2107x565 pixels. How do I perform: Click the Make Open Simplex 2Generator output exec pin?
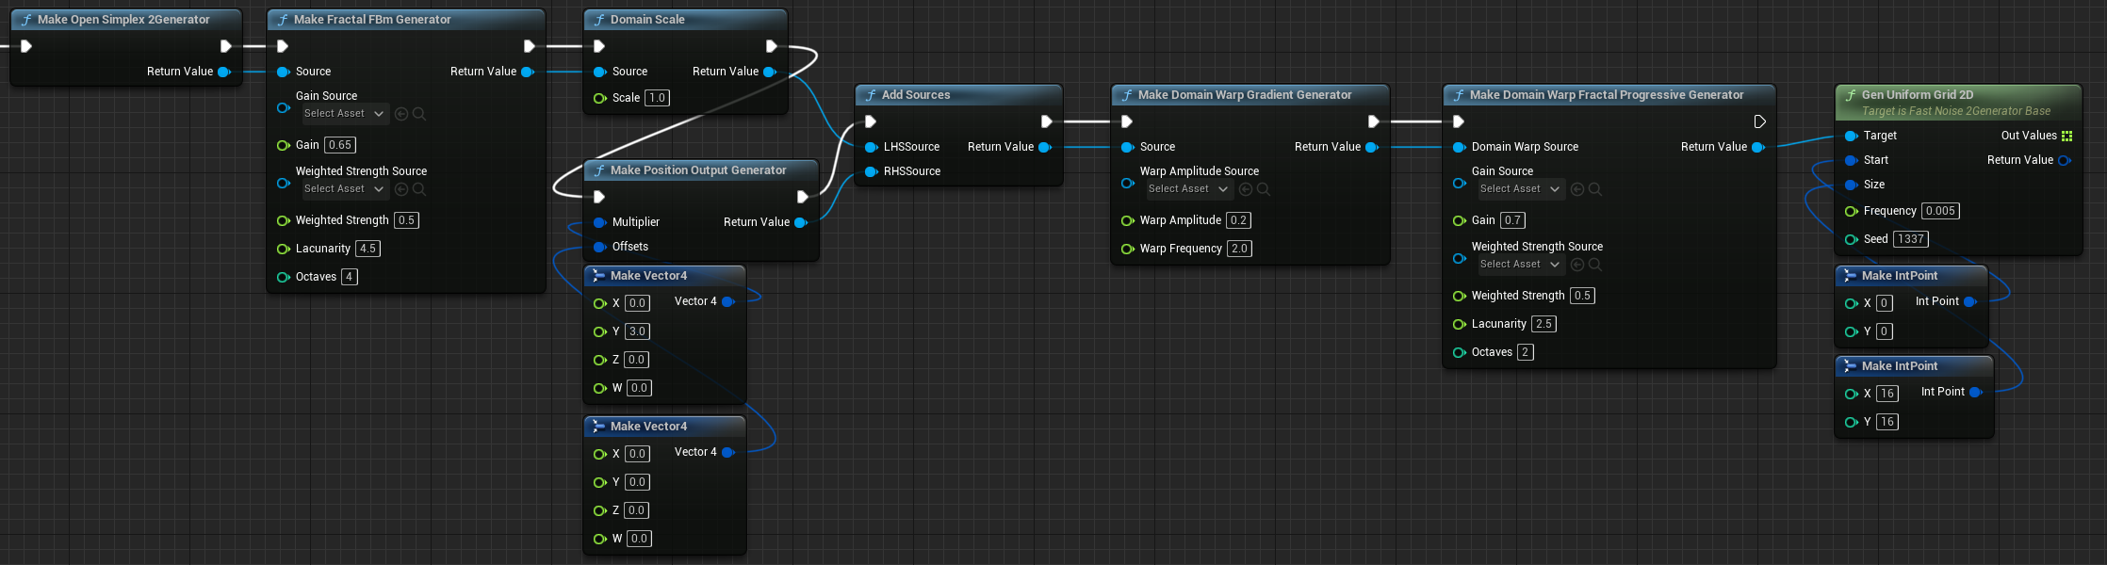point(226,46)
